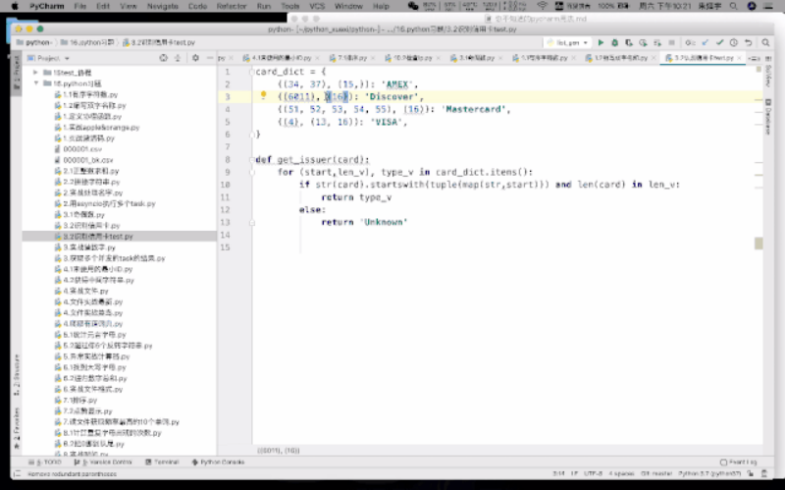This screenshot has height=490, width=785.
Task: Close the 7.1排序.py editor tab
Action: click(x=373, y=58)
